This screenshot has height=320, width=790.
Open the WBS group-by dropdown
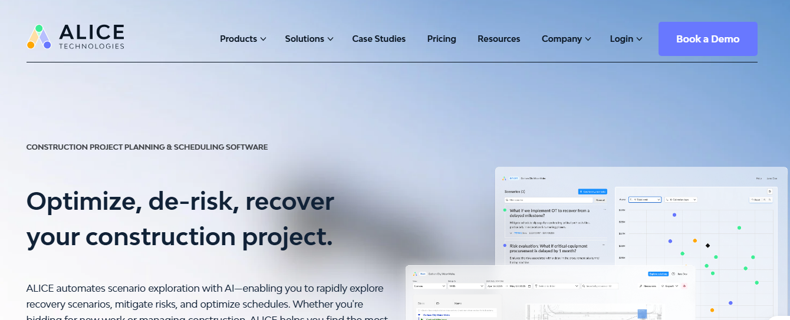click(466, 286)
